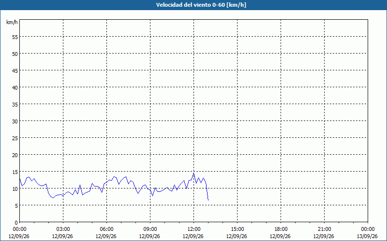Select the y-axis value '40'
This screenshot has height=241, width=387.
(15, 88)
